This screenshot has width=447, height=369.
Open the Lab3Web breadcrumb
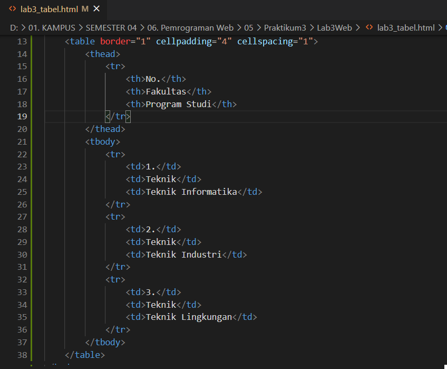(x=334, y=27)
